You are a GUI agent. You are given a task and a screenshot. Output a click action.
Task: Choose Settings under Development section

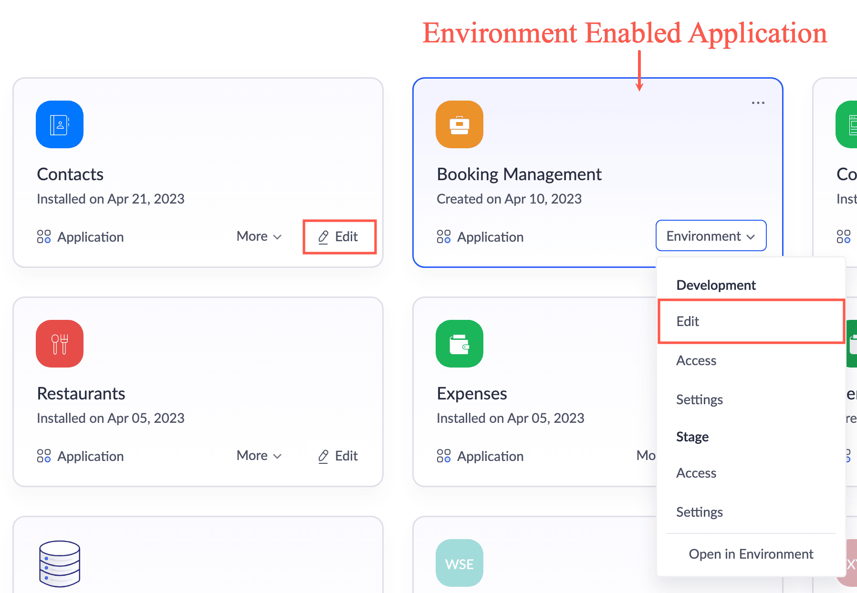click(699, 399)
